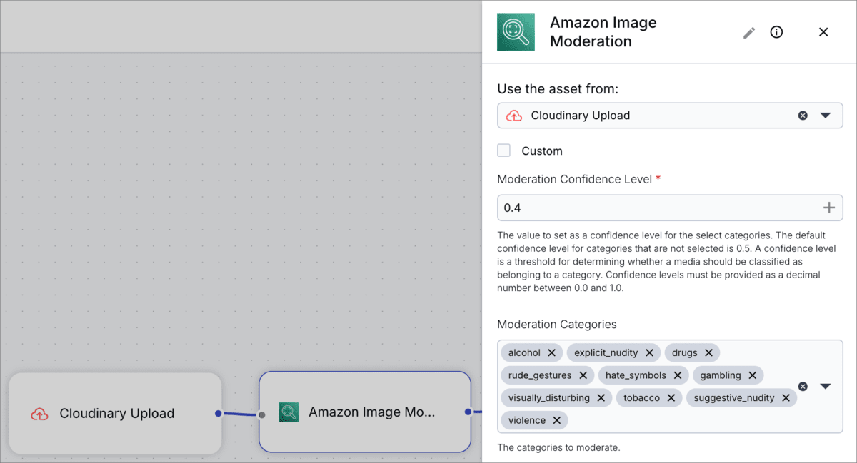
Task: Close the Amazon Image Moderation panel
Action: pyautogui.click(x=823, y=32)
